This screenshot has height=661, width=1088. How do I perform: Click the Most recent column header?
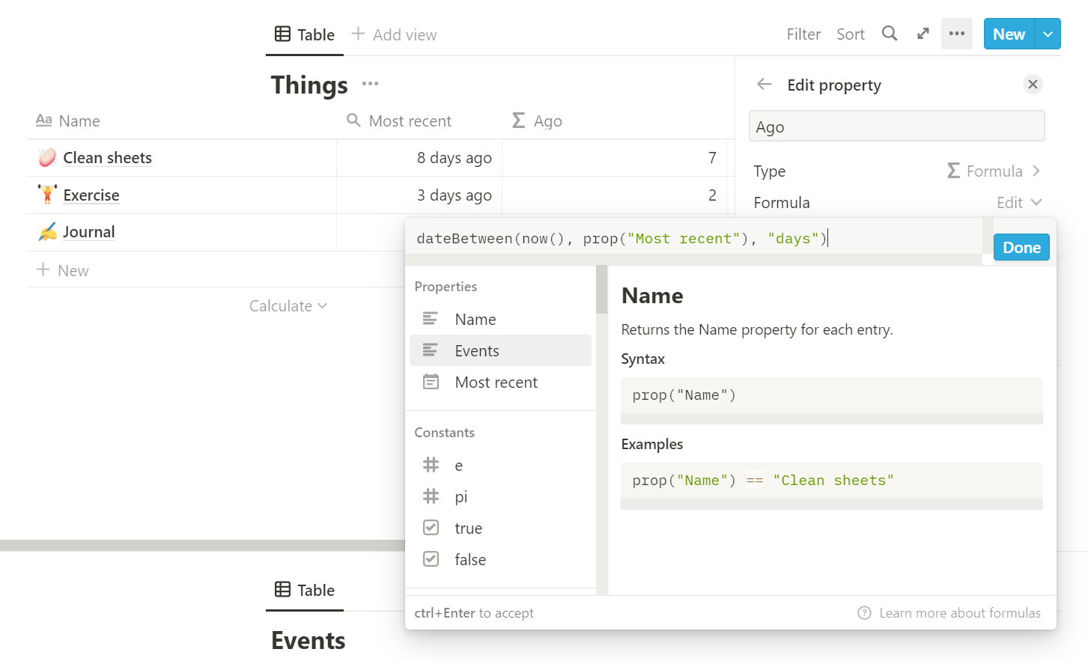click(x=399, y=121)
